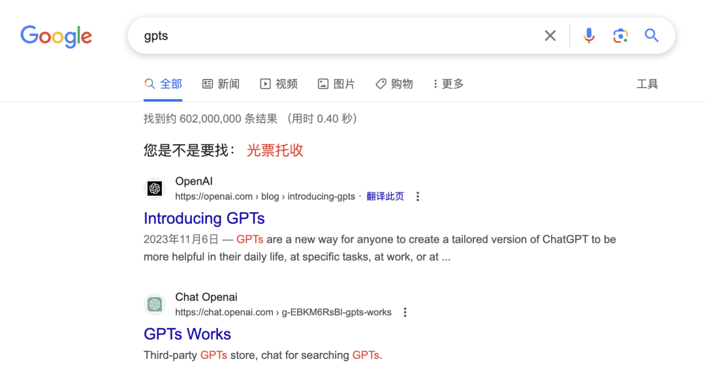Screen dimensions: 705x381
Task: Switch to the 购物 tab
Action: tap(394, 84)
